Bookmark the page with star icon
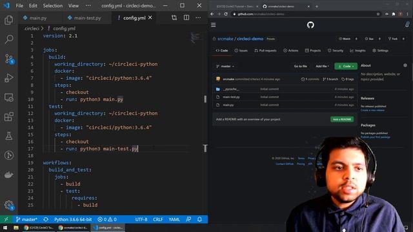Image resolution: width=413 pixels, height=232 pixels. pyautogui.click(x=378, y=14)
